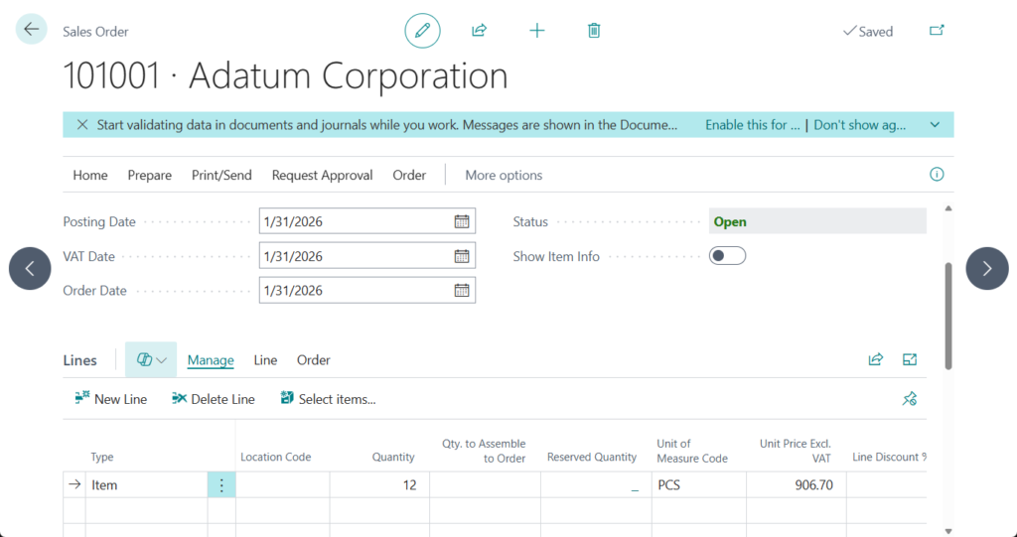Open Posting Date calendar picker
1017x537 pixels.
462,221
